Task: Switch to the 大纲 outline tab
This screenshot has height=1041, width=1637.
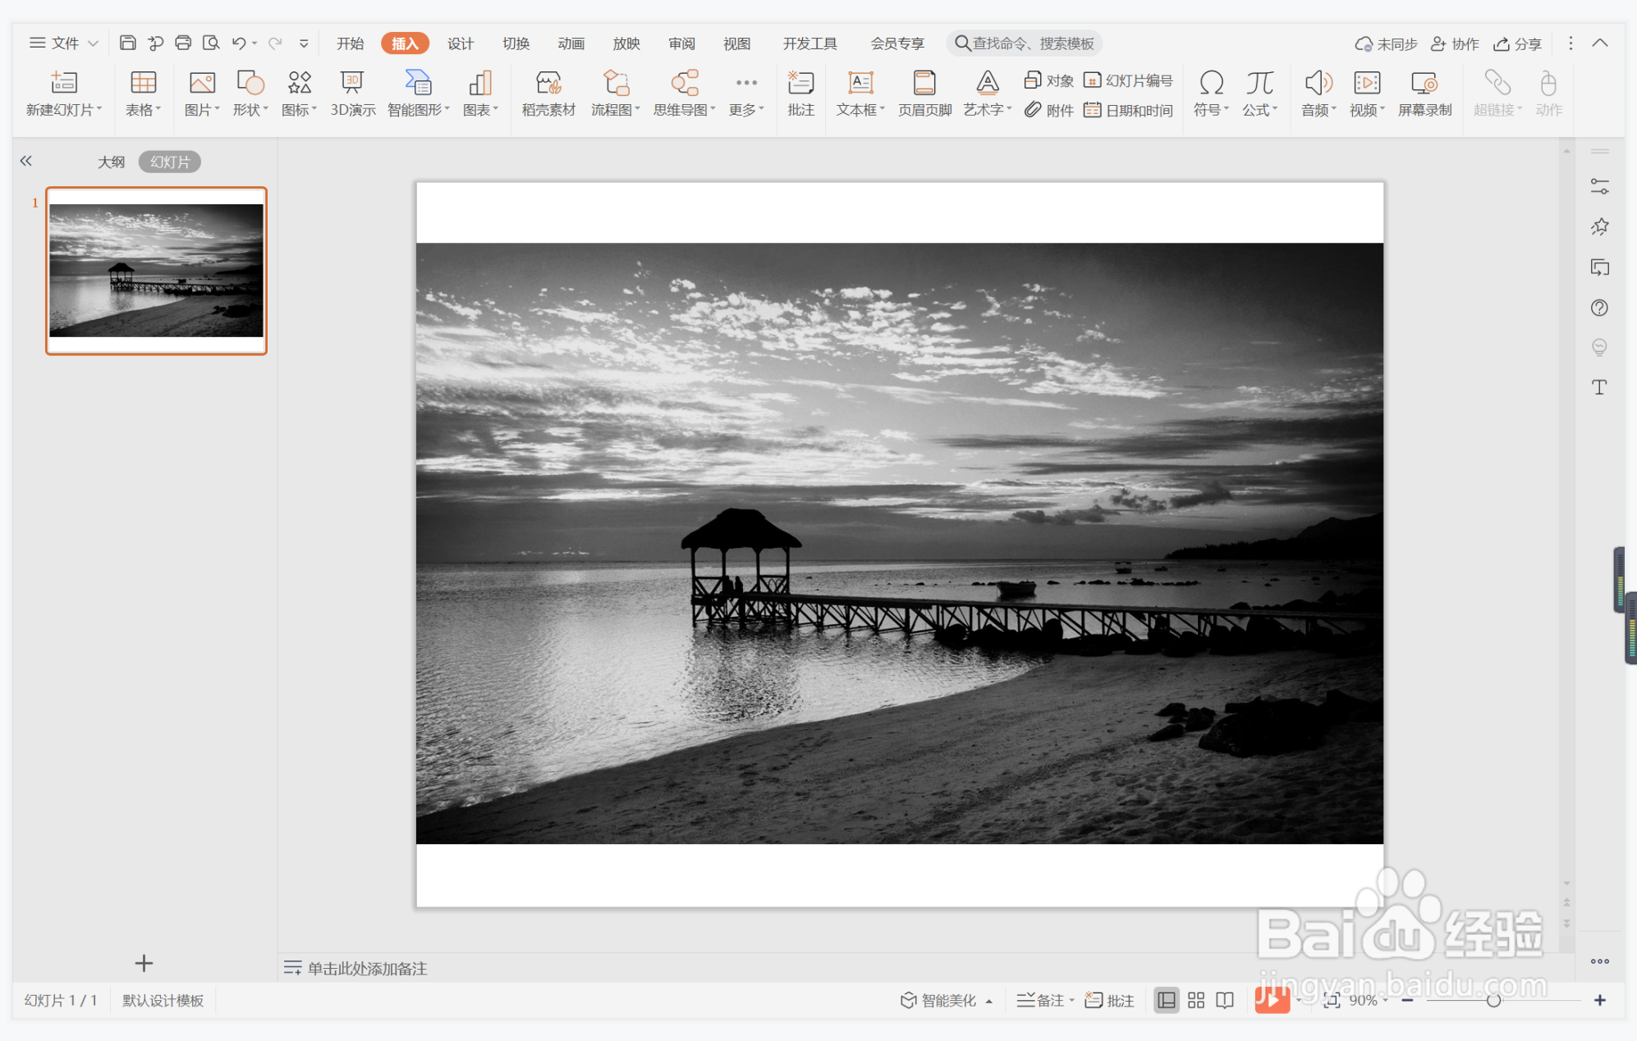Action: pos(111,162)
